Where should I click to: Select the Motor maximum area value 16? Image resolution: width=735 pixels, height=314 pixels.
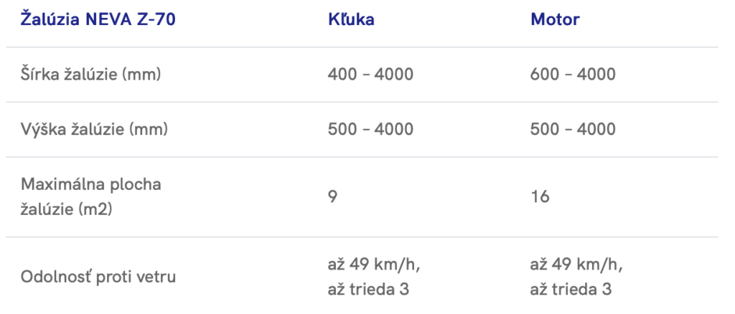[540, 196]
